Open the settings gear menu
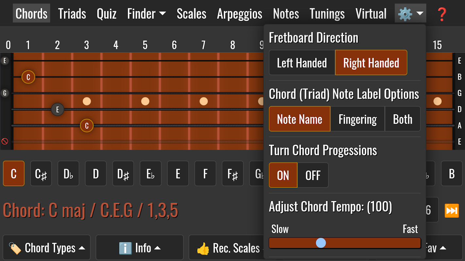The width and height of the screenshot is (465, 261). tap(410, 14)
